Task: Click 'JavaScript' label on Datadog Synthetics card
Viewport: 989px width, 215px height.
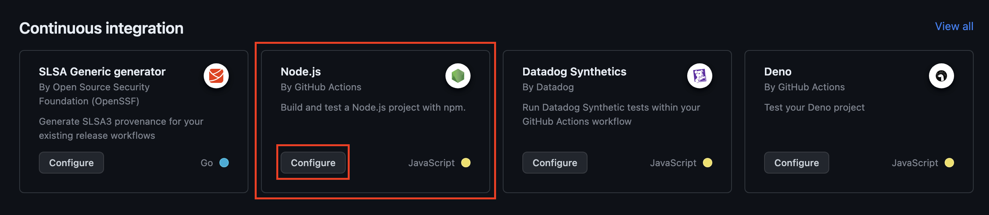Action: click(673, 163)
